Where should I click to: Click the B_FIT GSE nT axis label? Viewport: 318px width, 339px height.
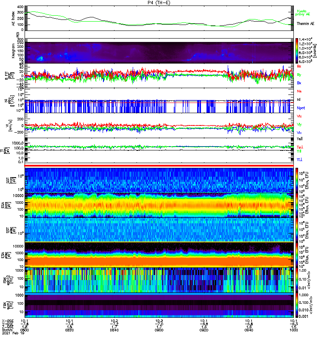(x=9, y=75)
